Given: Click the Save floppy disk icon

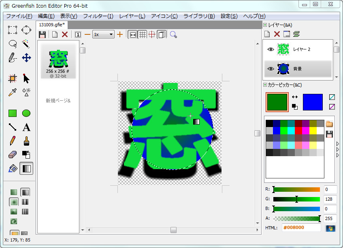Looking at the screenshot, I should coord(42,34).
